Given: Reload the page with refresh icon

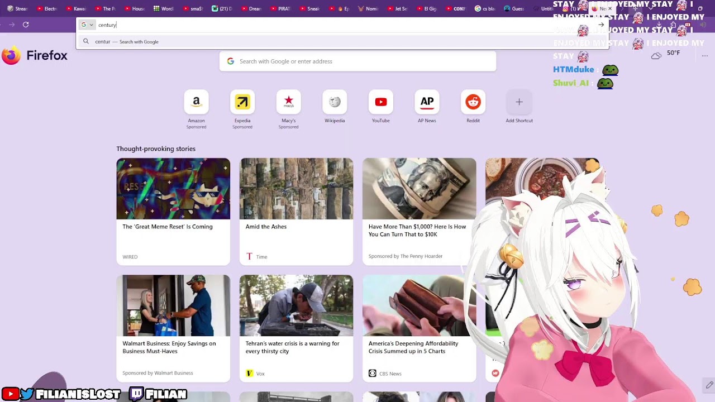Looking at the screenshot, I should pyautogui.click(x=26, y=25).
